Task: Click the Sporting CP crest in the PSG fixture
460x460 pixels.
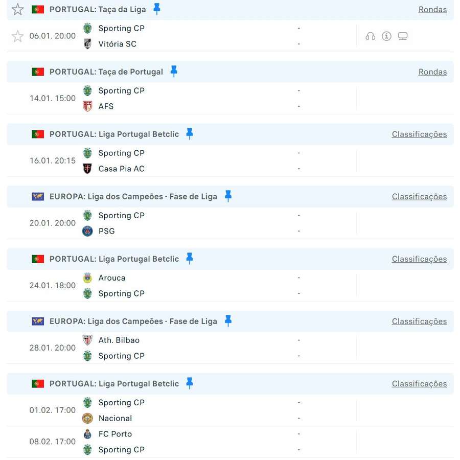Action: point(87,215)
